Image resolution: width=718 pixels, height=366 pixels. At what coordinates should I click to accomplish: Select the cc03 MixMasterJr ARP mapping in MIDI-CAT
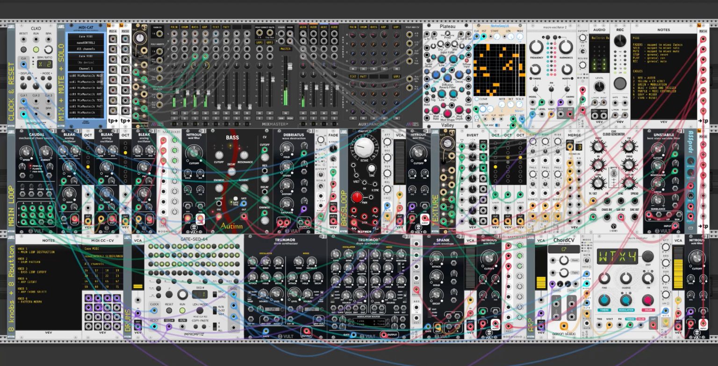pyautogui.click(x=85, y=93)
